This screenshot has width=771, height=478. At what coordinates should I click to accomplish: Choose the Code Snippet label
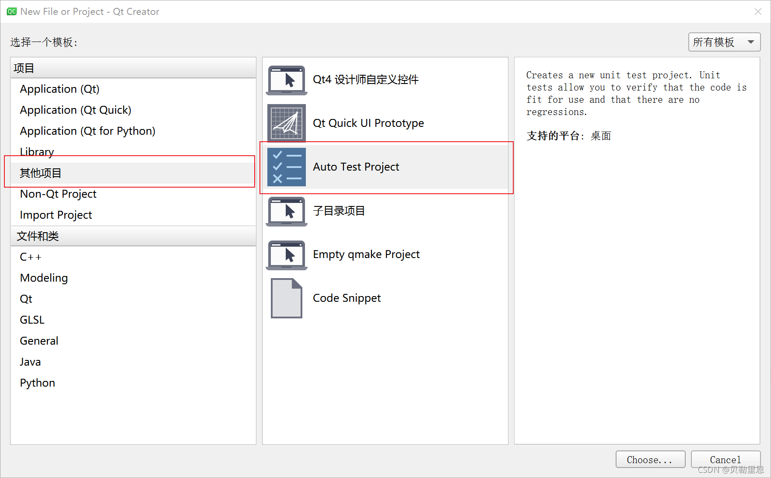click(x=347, y=298)
